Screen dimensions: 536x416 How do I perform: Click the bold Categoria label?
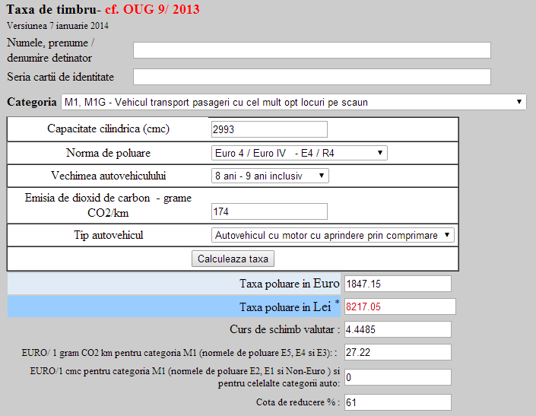pyautogui.click(x=31, y=102)
